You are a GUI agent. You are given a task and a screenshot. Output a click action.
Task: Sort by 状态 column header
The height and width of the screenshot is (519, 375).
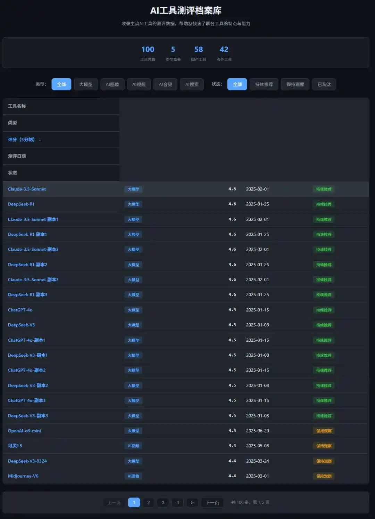click(x=61, y=172)
